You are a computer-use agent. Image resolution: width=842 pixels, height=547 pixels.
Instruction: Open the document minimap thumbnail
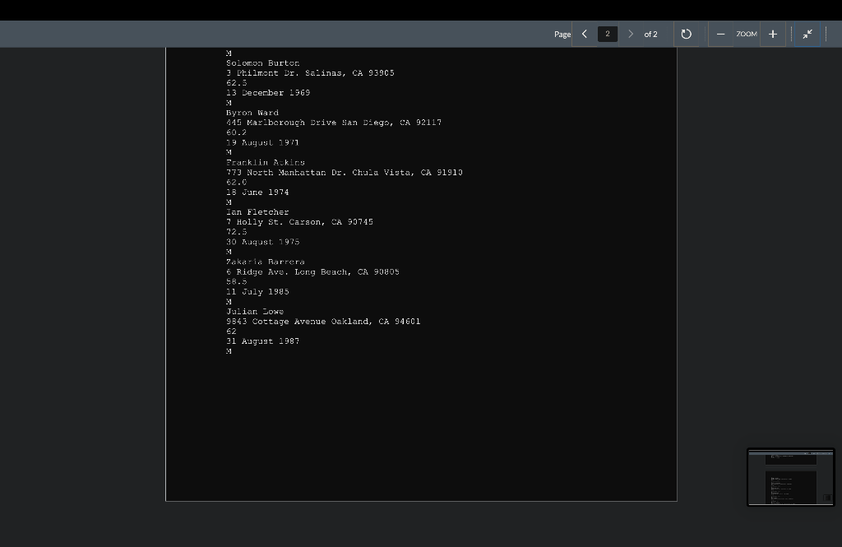pyautogui.click(x=790, y=477)
